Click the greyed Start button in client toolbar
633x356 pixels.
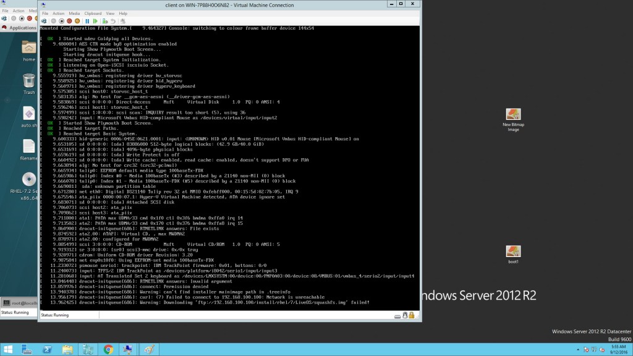(53, 21)
